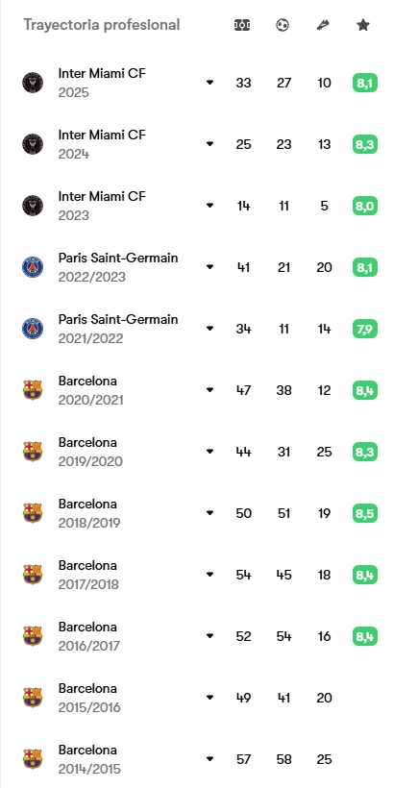
Task: Expand the Barcelona 2018/2019 season arrow
Action: tap(210, 513)
